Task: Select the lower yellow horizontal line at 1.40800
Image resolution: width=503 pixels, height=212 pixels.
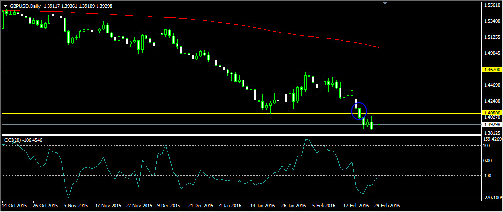Action: tap(146, 113)
